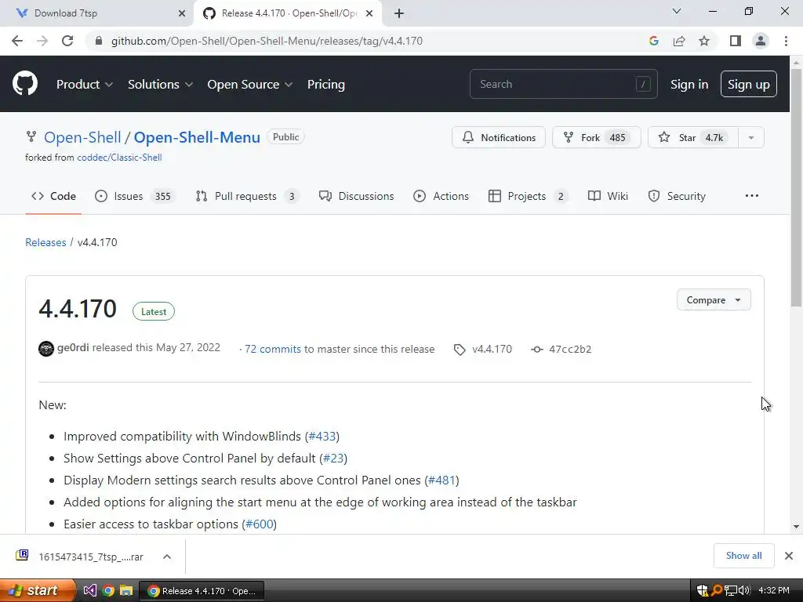
Task: Open the coddec/Classic-Shell link
Action: tap(119, 158)
